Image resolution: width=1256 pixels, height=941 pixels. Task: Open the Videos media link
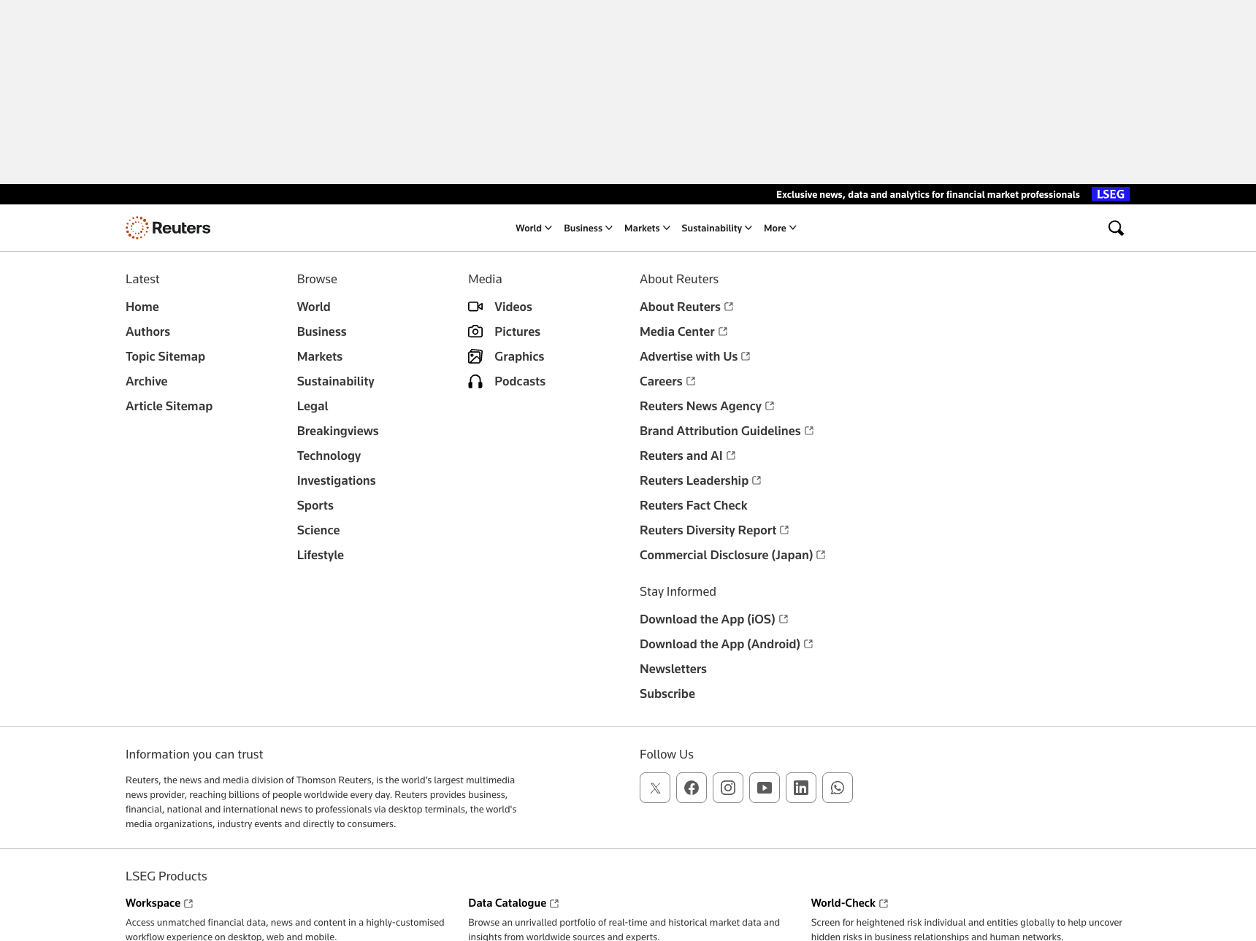tap(513, 307)
